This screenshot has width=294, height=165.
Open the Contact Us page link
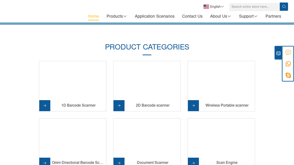tap(192, 16)
